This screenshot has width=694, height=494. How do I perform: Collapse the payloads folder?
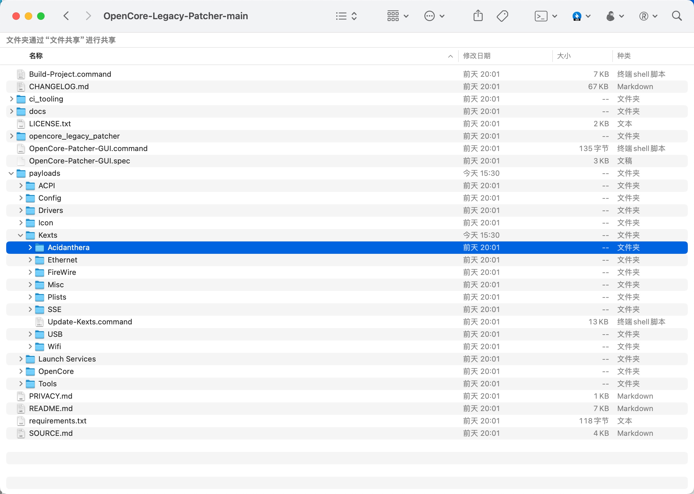tap(11, 173)
